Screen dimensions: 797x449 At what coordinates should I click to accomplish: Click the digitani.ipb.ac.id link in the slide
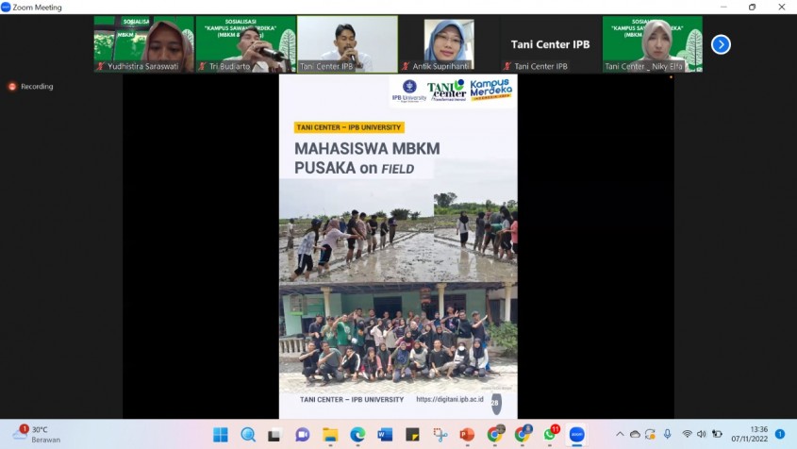coord(450,400)
